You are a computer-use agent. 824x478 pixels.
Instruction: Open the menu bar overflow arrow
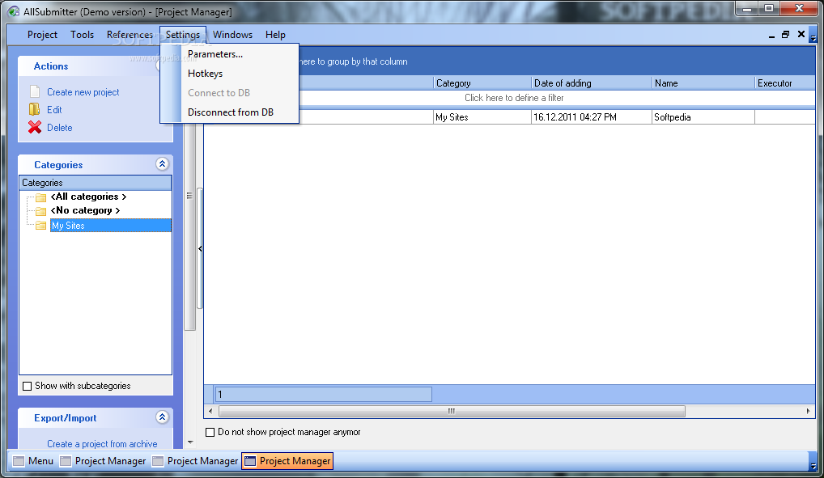[x=813, y=38]
